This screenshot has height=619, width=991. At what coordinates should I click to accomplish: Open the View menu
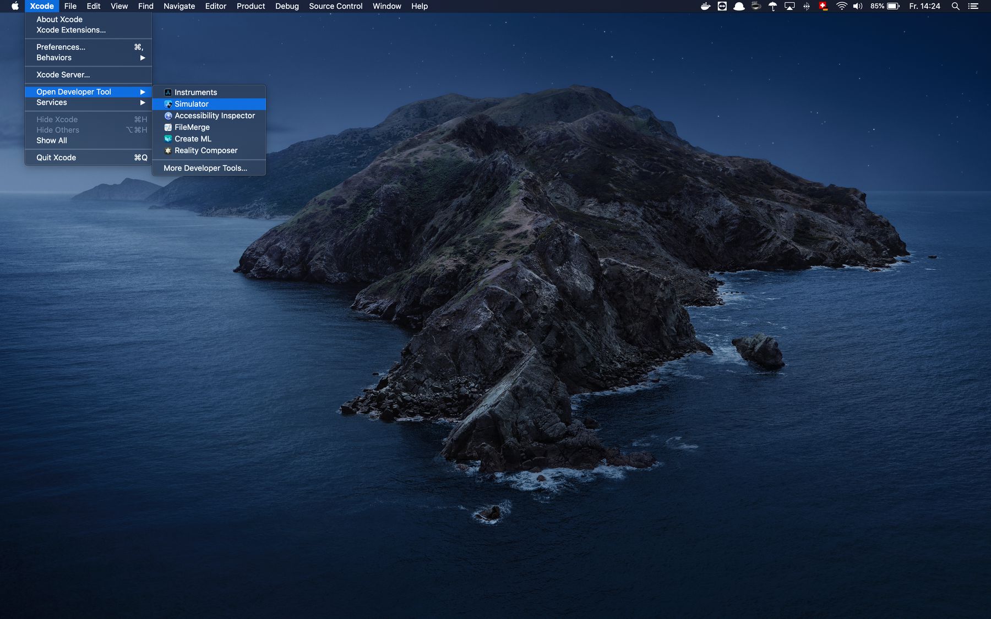coord(119,6)
